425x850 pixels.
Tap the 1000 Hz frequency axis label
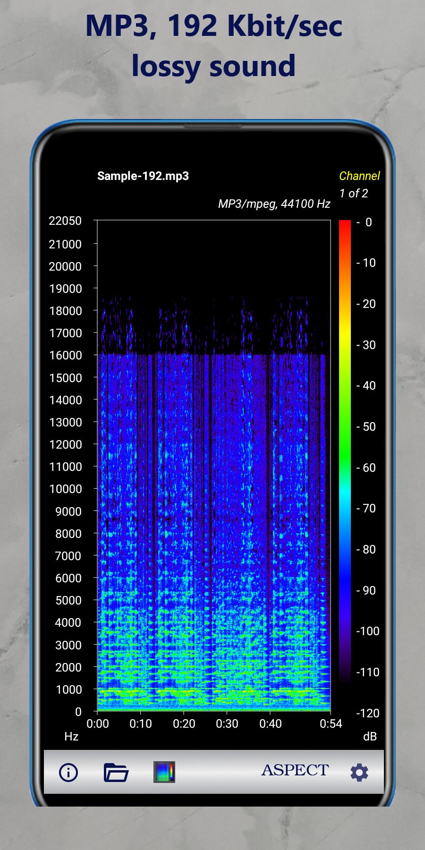click(68, 689)
